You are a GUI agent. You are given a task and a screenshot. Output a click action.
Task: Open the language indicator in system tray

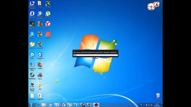[141, 105]
